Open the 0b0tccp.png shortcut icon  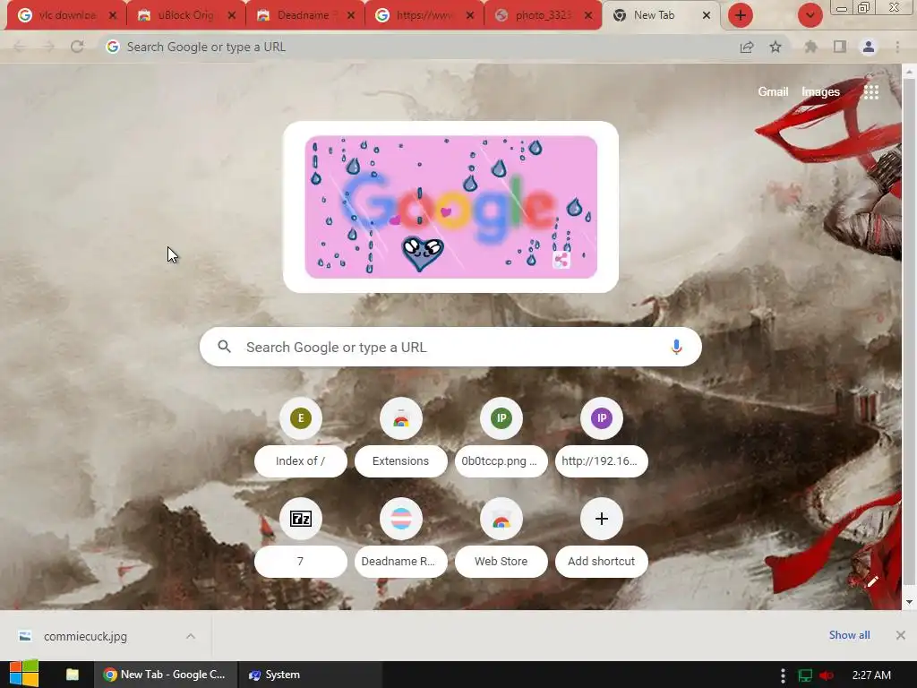(501, 417)
